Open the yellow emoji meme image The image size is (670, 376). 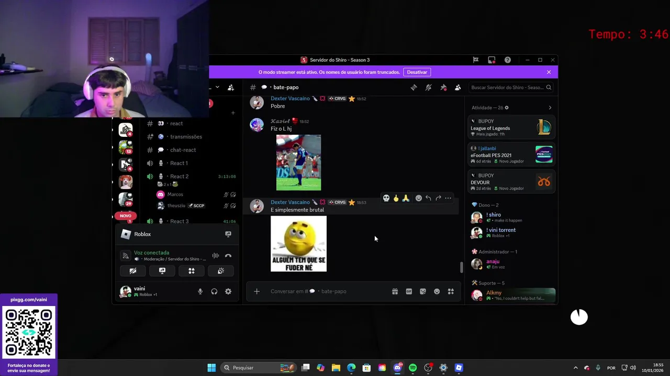[x=298, y=244]
